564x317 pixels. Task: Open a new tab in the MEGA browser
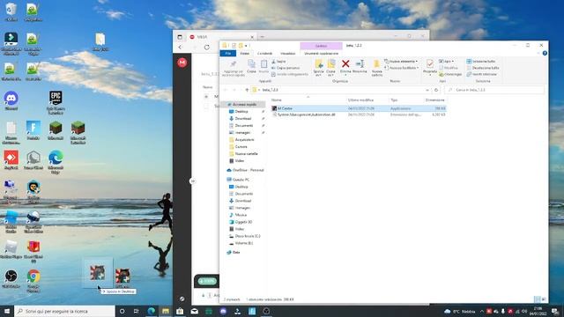click(263, 37)
